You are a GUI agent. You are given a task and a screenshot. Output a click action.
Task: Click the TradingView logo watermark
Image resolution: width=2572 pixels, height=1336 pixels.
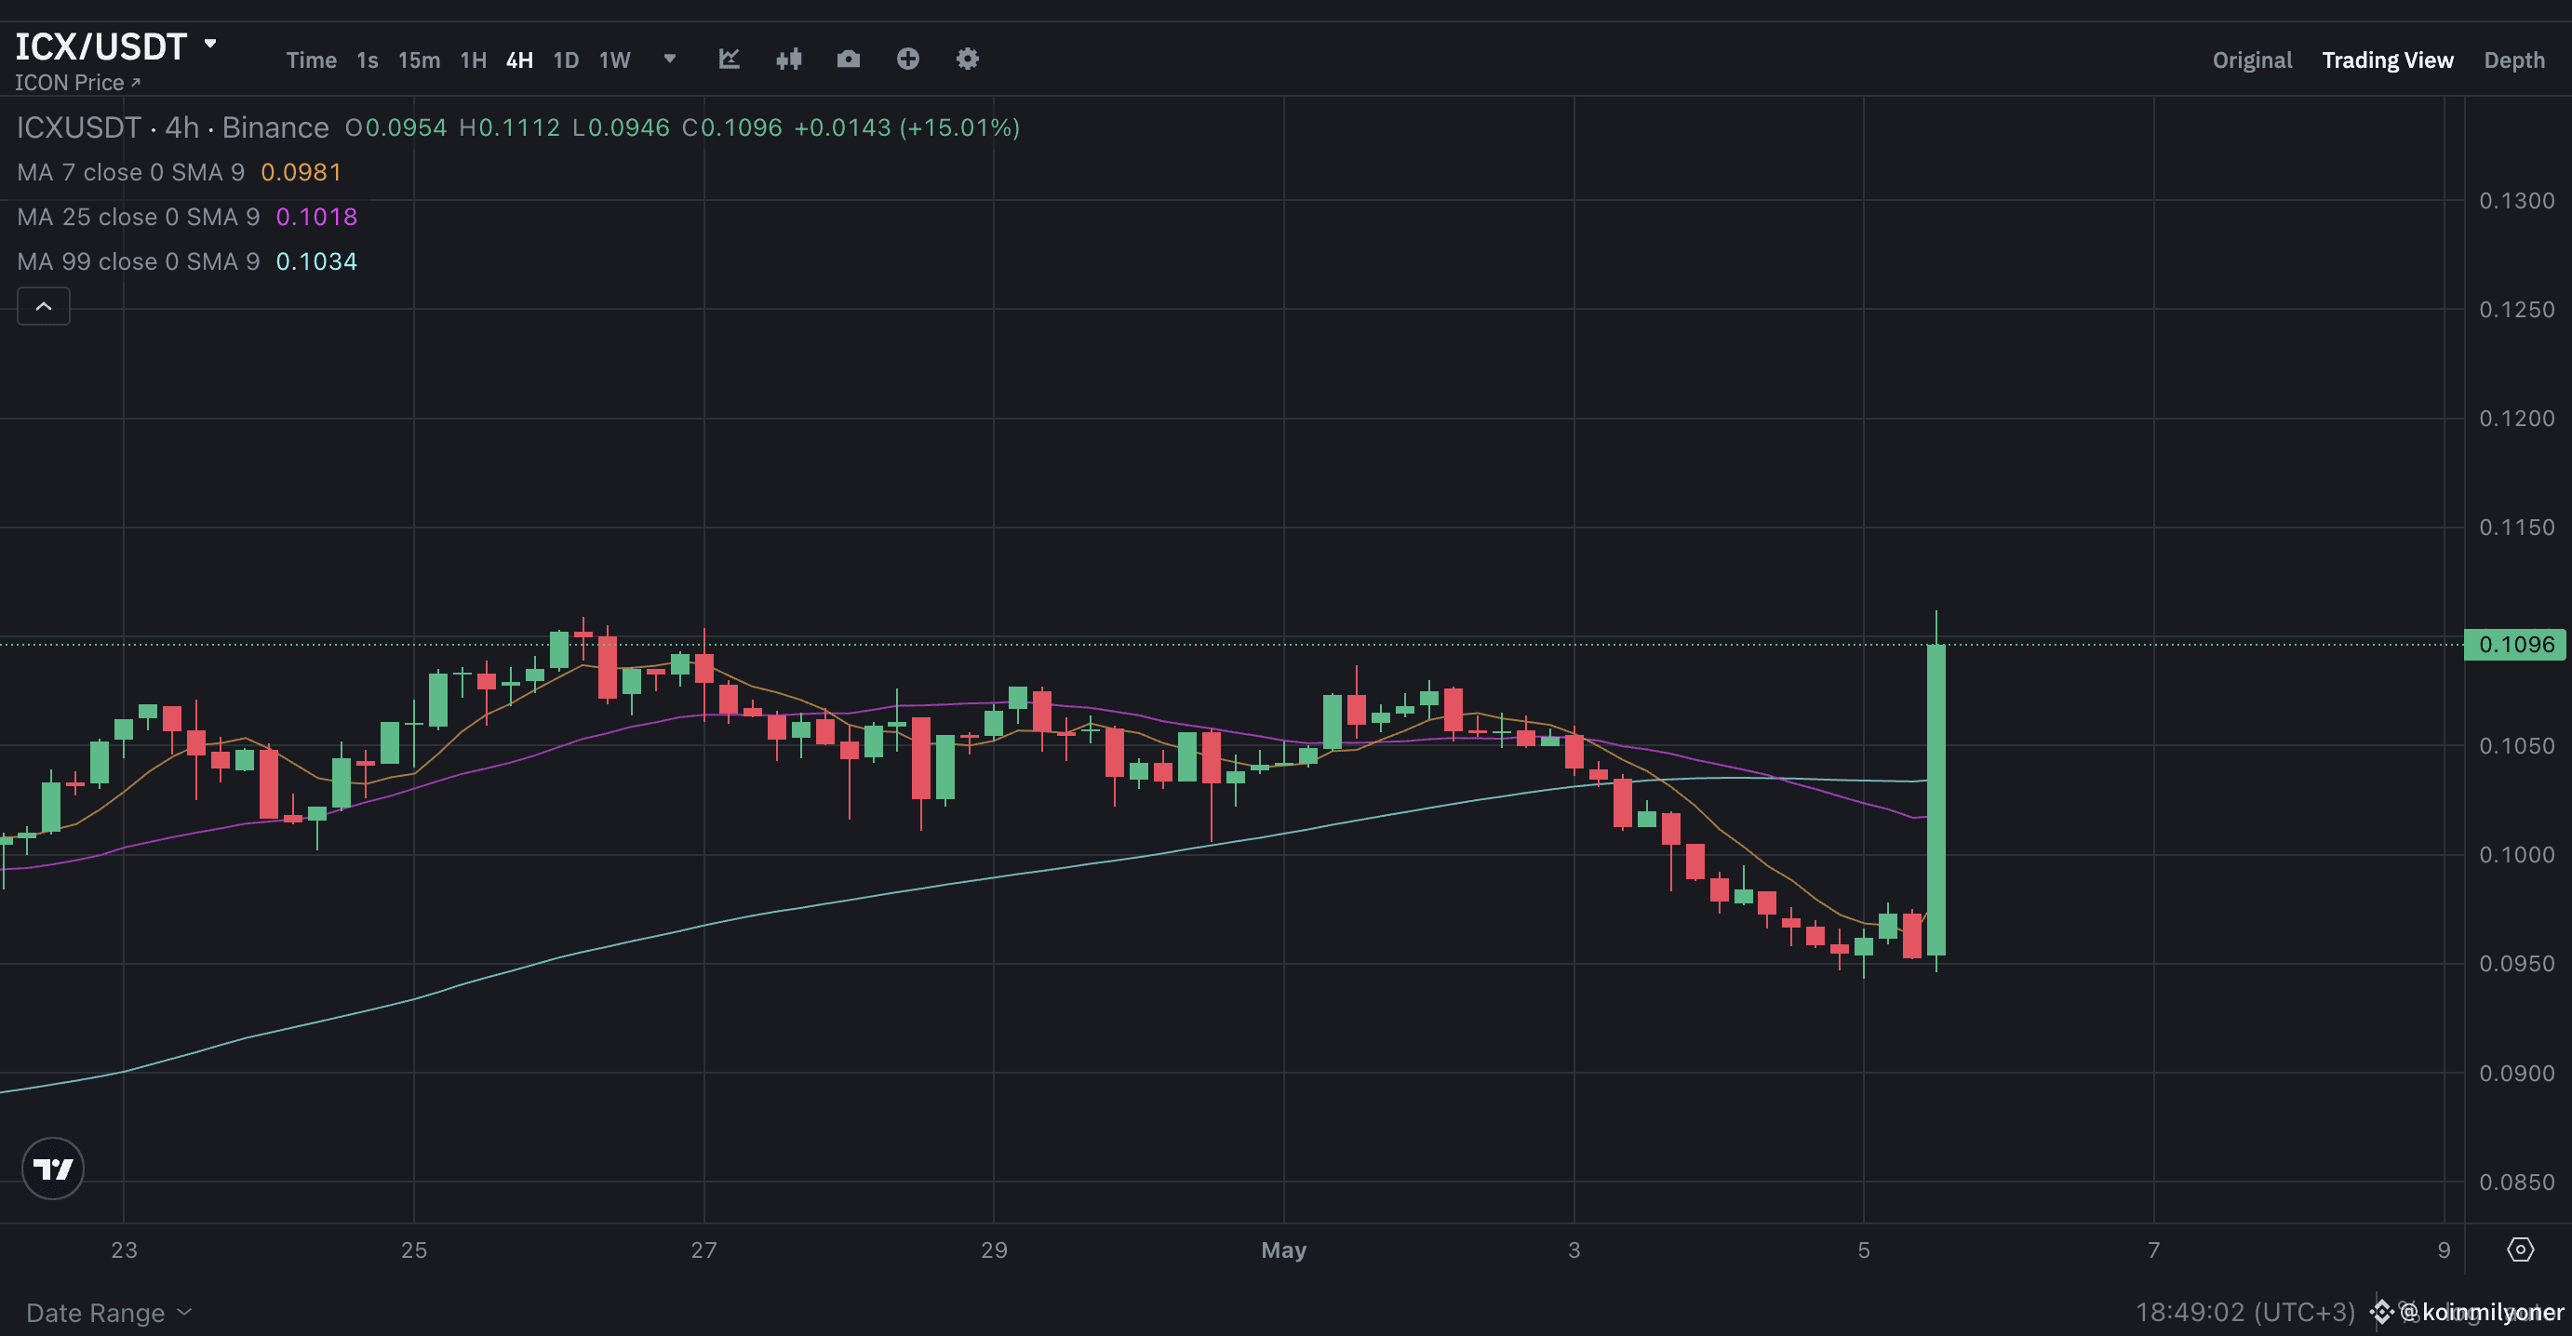[53, 1169]
